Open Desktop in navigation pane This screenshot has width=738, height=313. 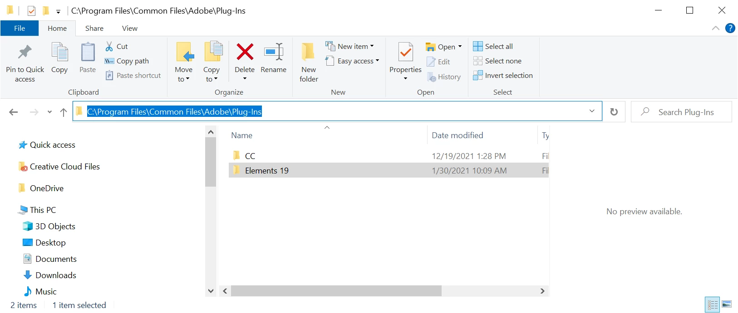44,243
